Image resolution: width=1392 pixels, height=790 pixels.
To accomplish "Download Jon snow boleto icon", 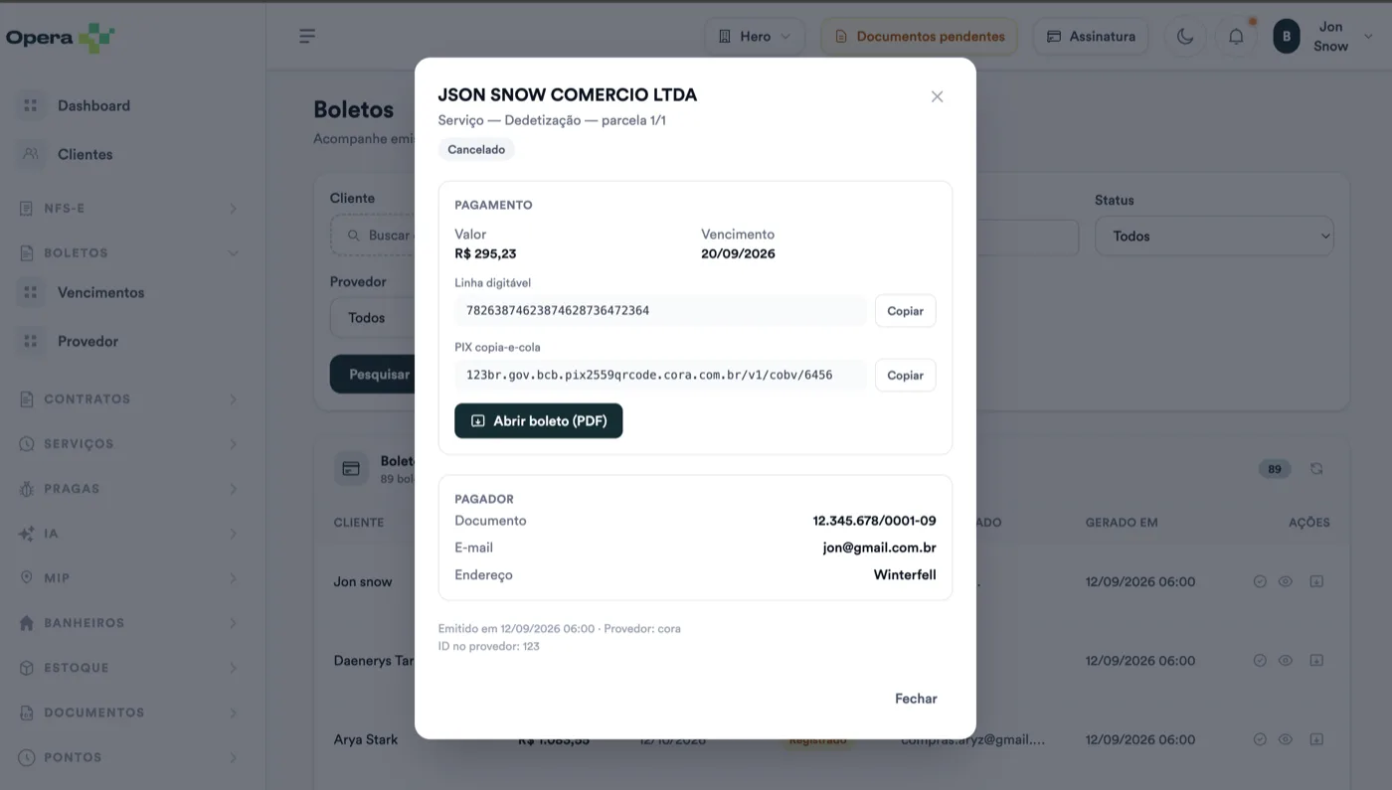I will pos(1316,581).
